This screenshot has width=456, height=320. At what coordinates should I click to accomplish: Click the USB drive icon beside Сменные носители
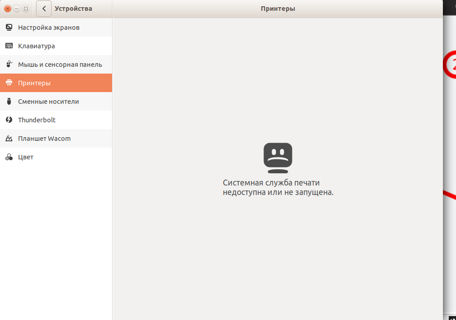tap(9, 102)
